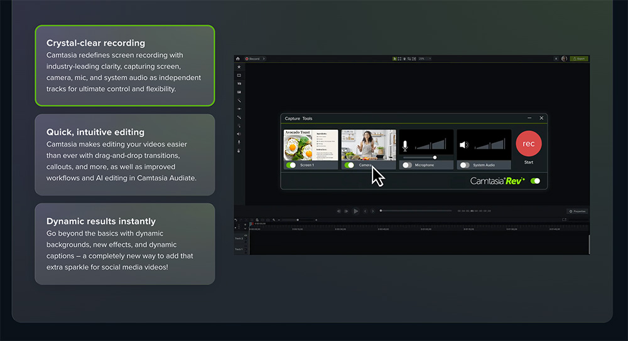This screenshot has height=341, width=628.
Task: Toggle Track 2 visibility eye
Action: (246, 236)
